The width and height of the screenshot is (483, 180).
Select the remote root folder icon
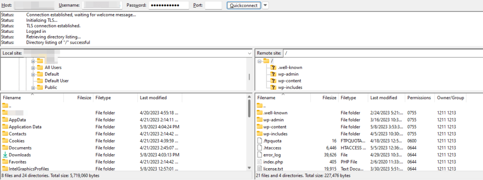[x=266, y=61]
